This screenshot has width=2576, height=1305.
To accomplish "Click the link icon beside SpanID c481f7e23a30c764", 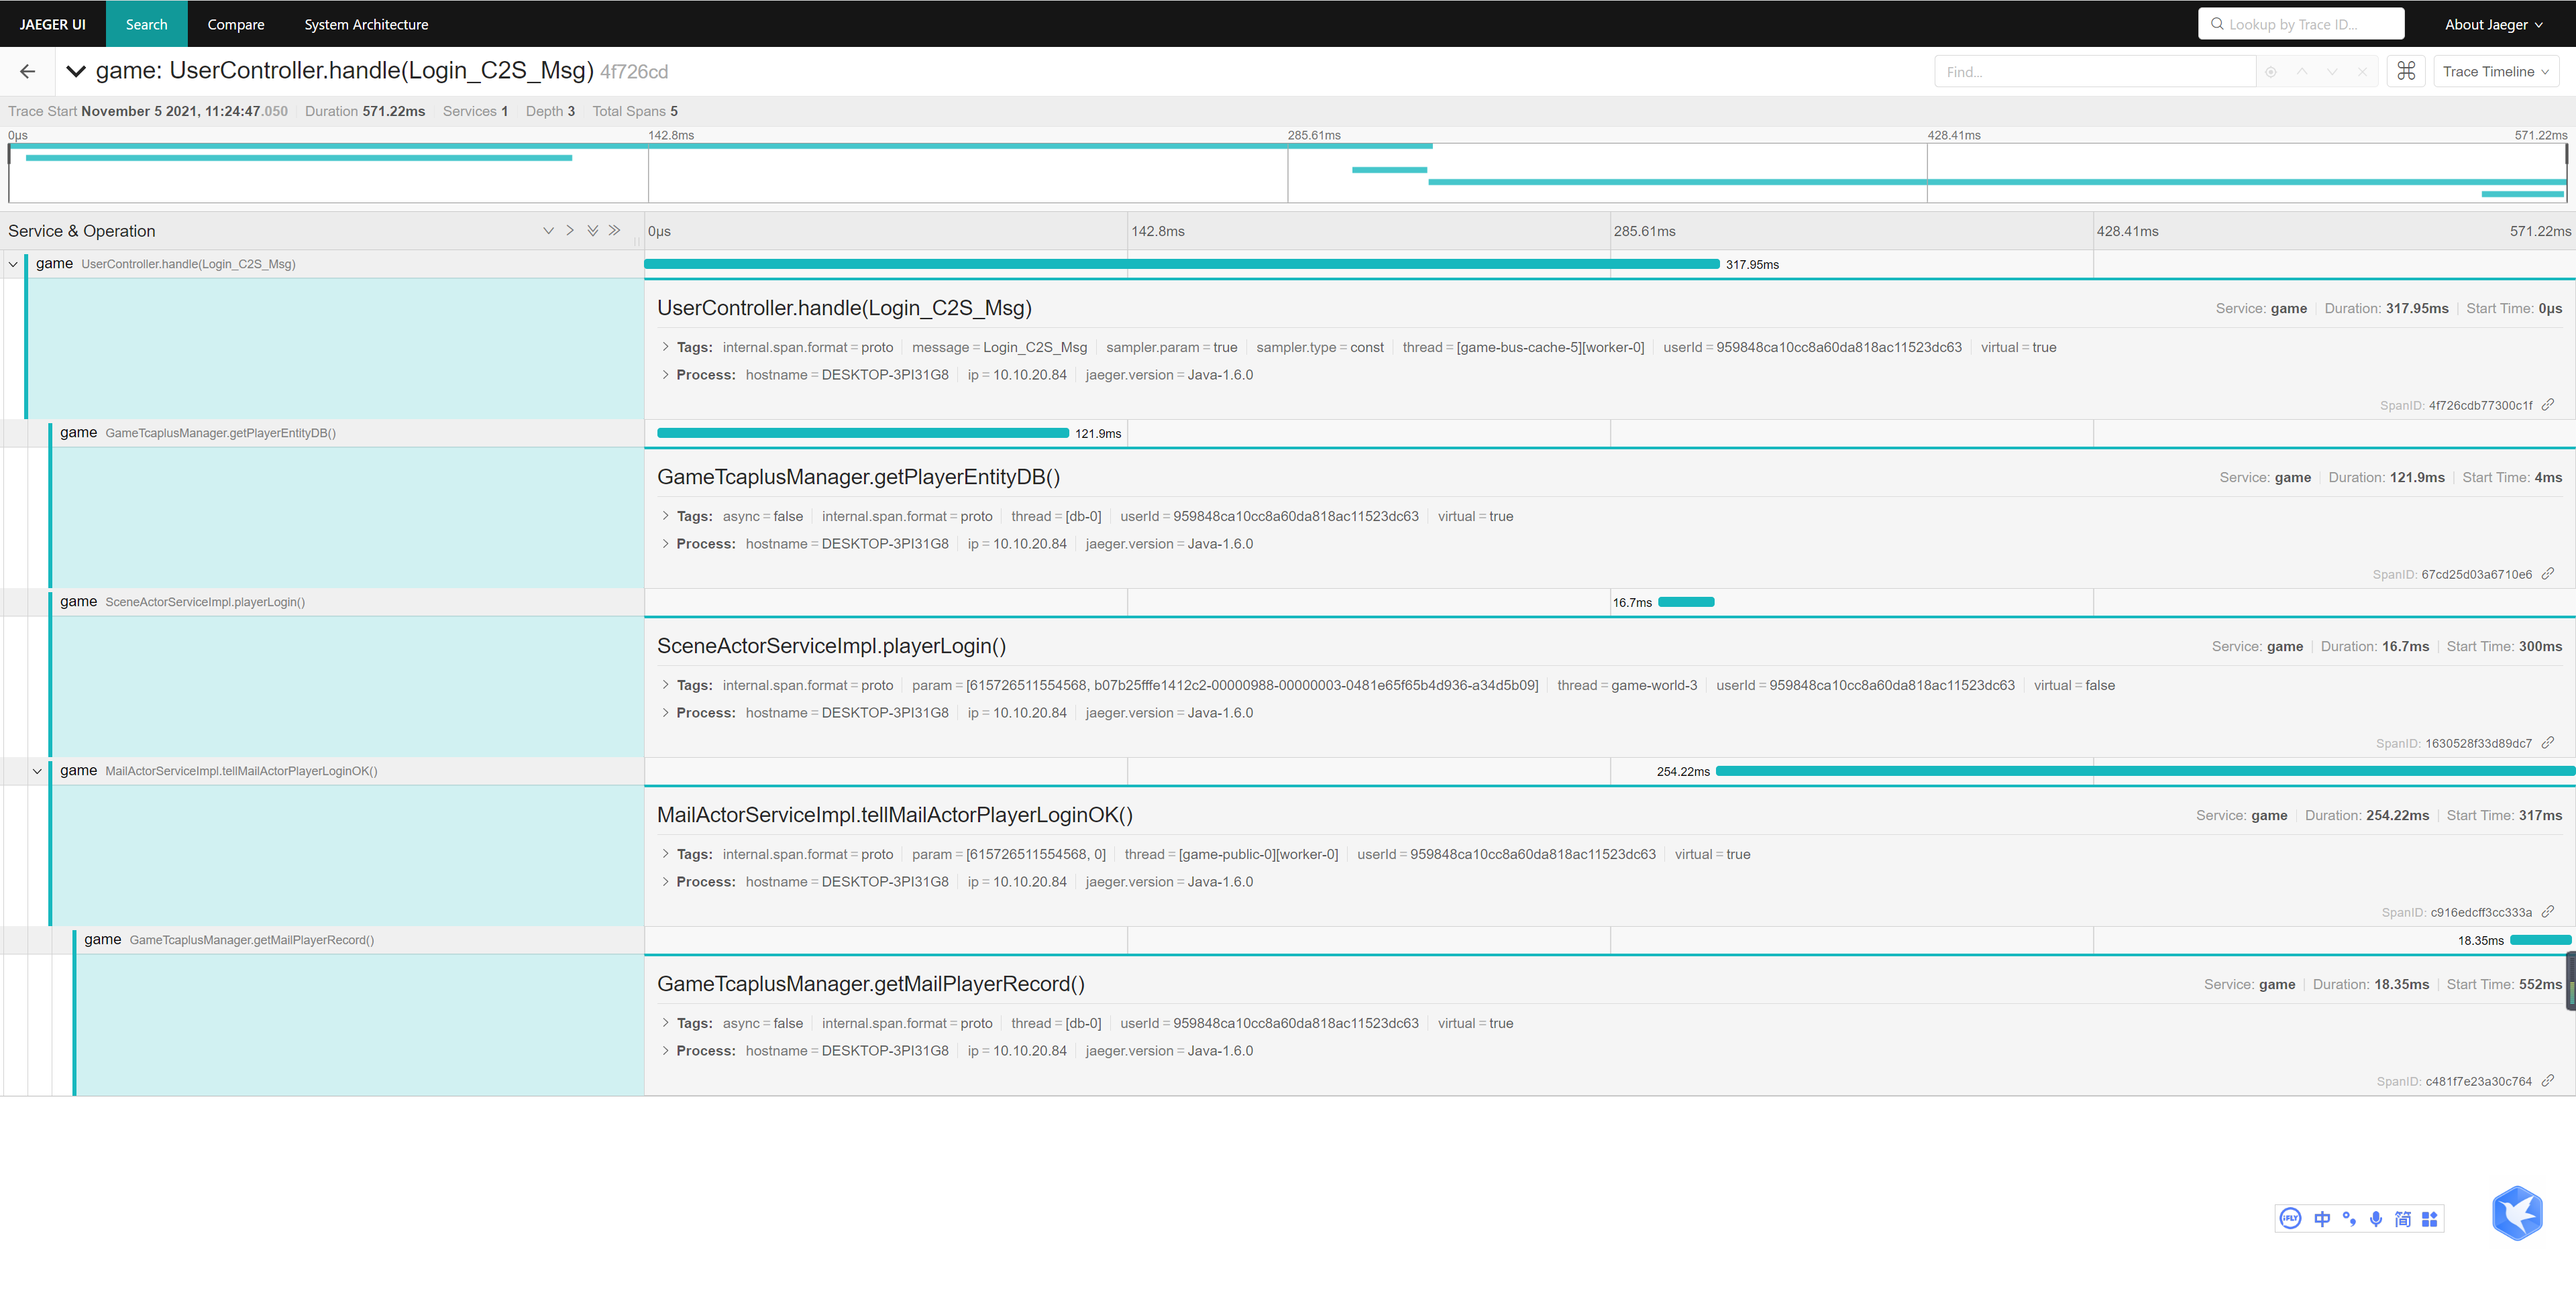I will pos(2548,1081).
